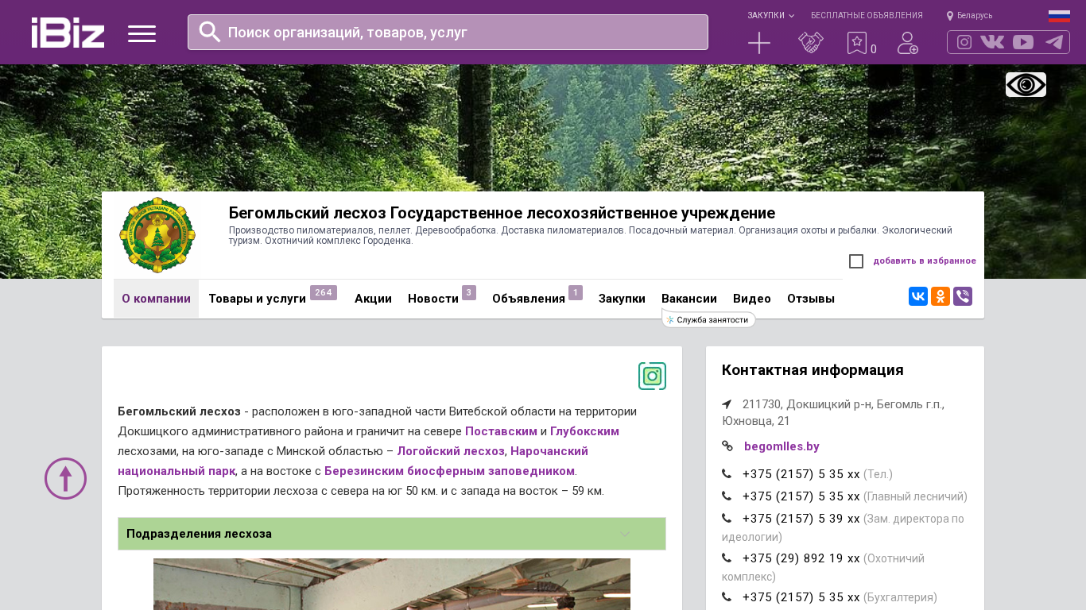Image resolution: width=1086 pixels, height=610 pixels.
Task: Choose the Беларусь location selector
Action: click(969, 16)
